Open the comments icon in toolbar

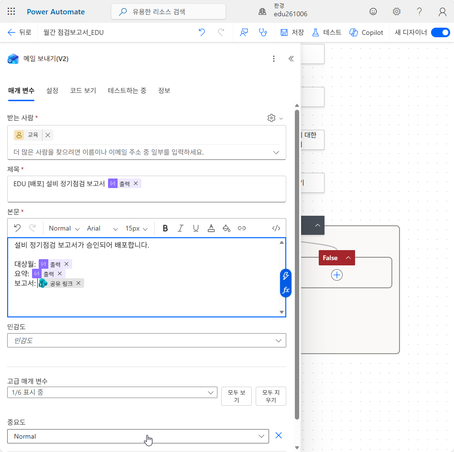(x=244, y=32)
